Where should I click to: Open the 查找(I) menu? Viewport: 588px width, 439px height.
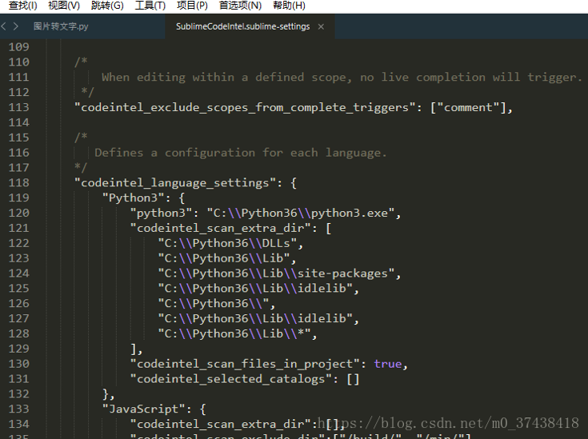(23, 6)
